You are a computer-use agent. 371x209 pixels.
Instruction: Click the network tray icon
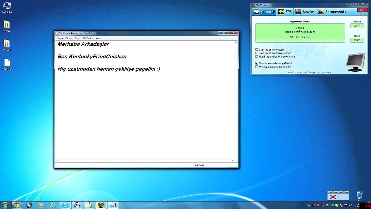click(x=346, y=205)
